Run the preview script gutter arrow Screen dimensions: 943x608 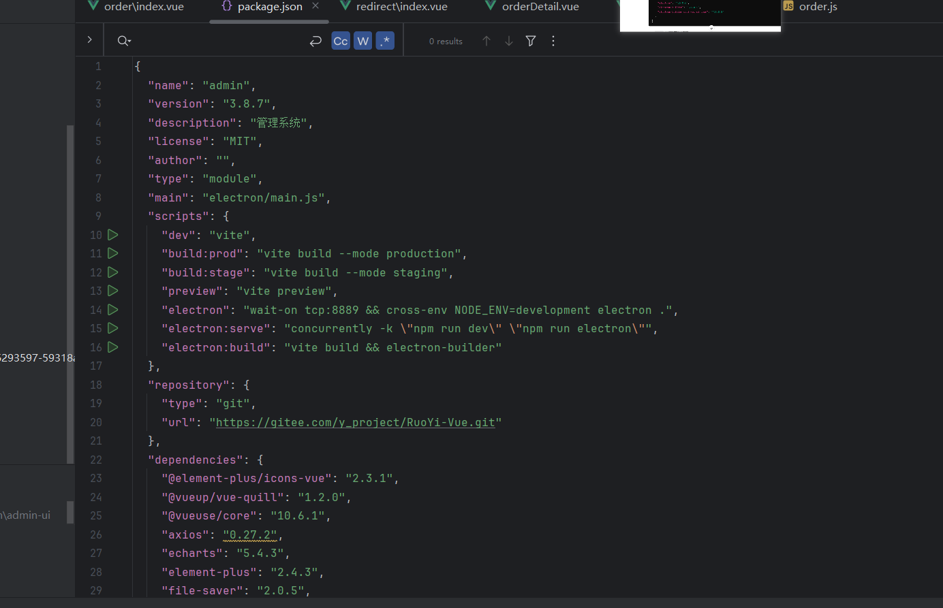click(x=113, y=291)
